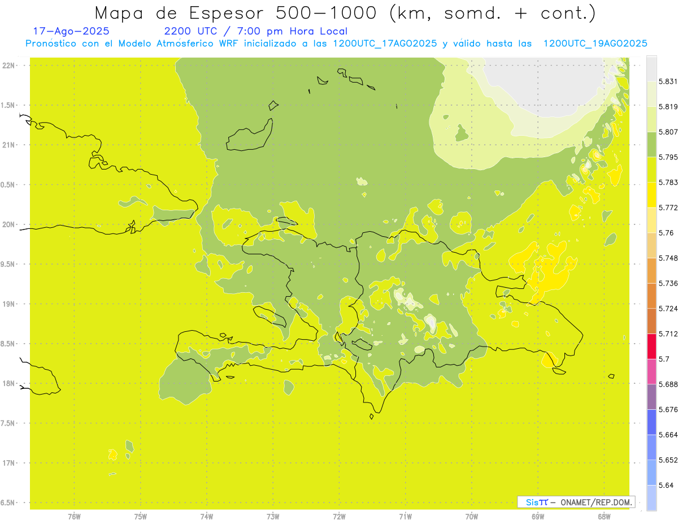
Task: Click the colorbar value '5.736'
Action: pyautogui.click(x=668, y=283)
